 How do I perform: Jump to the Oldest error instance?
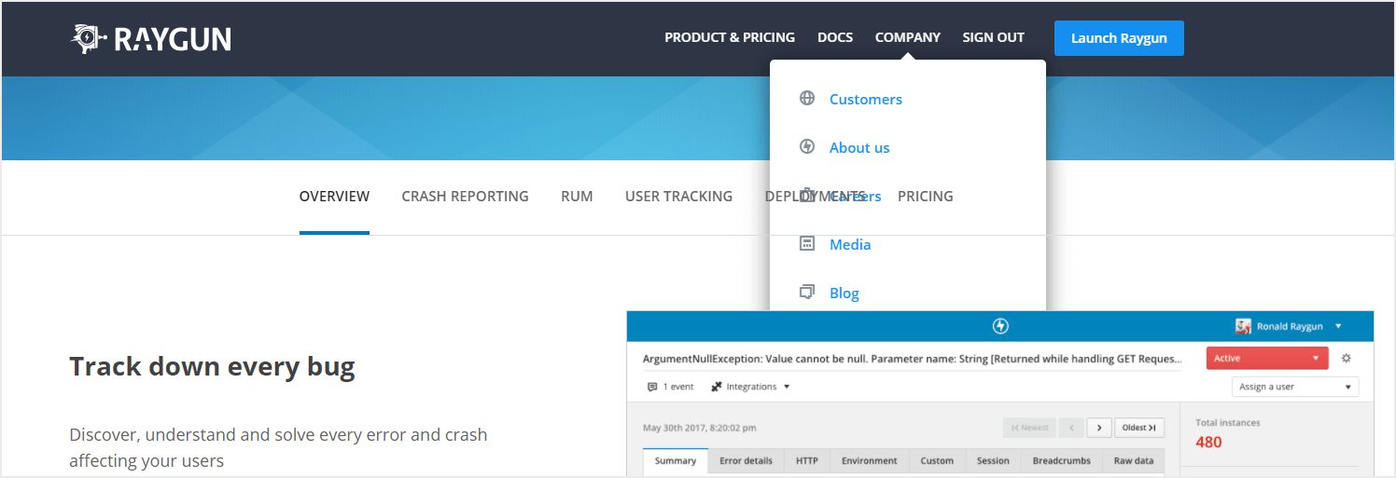1139,428
